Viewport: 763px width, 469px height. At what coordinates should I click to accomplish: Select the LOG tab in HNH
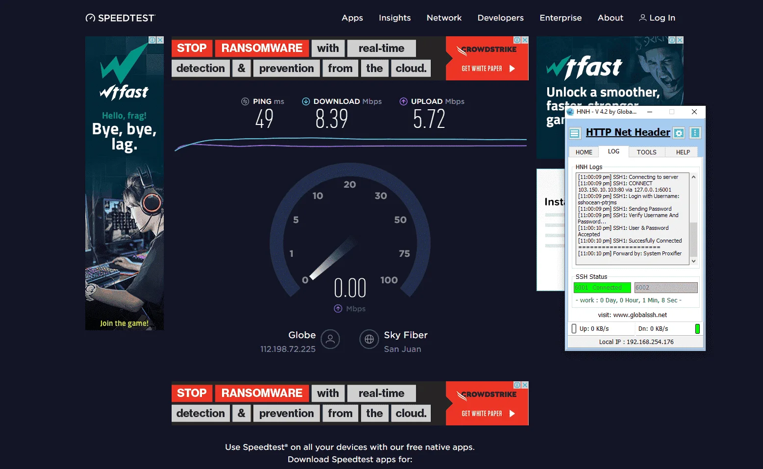[x=613, y=151]
